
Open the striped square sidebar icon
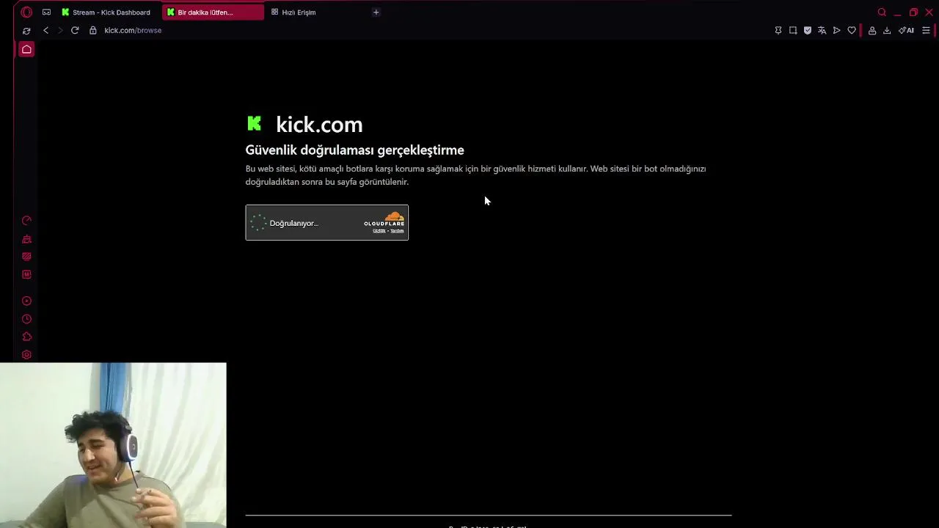tap(26, 257)
